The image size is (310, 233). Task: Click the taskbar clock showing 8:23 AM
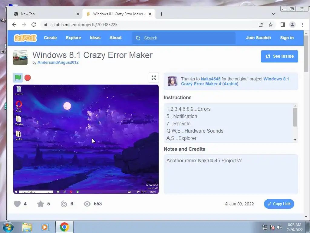pos(295,227)
